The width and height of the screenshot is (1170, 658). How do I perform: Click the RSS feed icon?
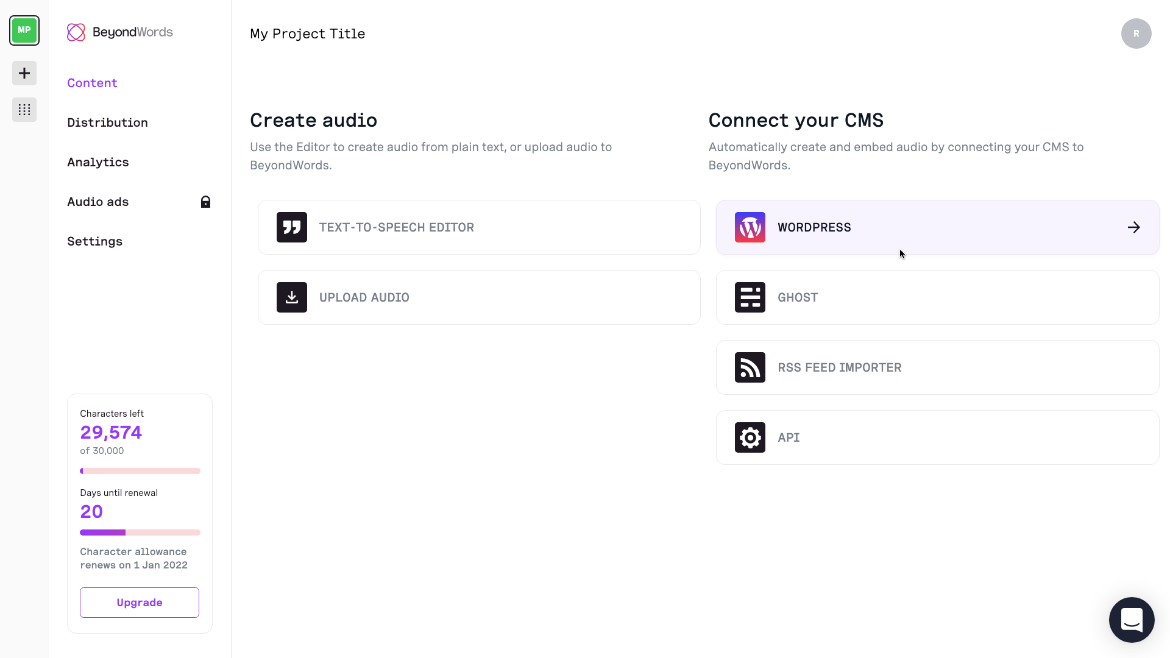pos(750,367)
